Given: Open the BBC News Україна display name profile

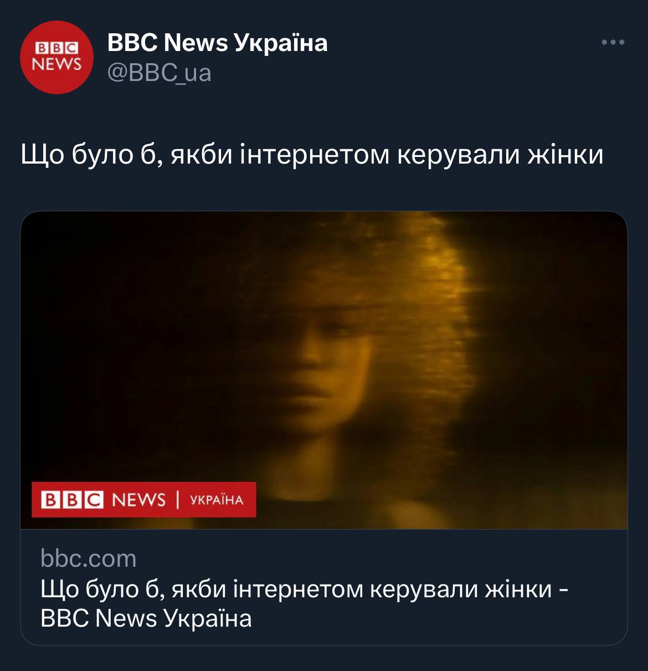Looking at the screenshot, I should [x=217, y=42].
